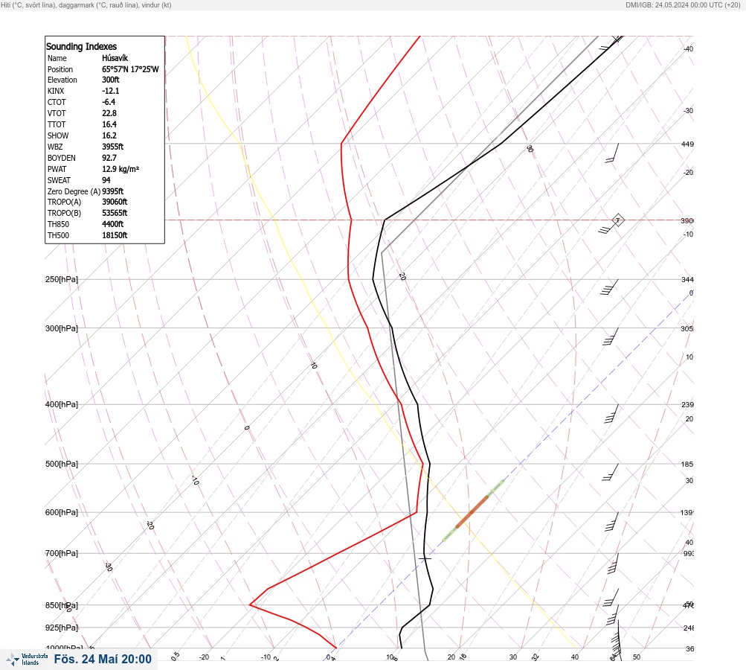Click the station name Húsavík

point(115,58)
